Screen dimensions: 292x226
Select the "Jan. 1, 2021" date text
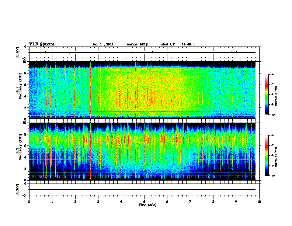pyautogui.click(x=103, y=44)
